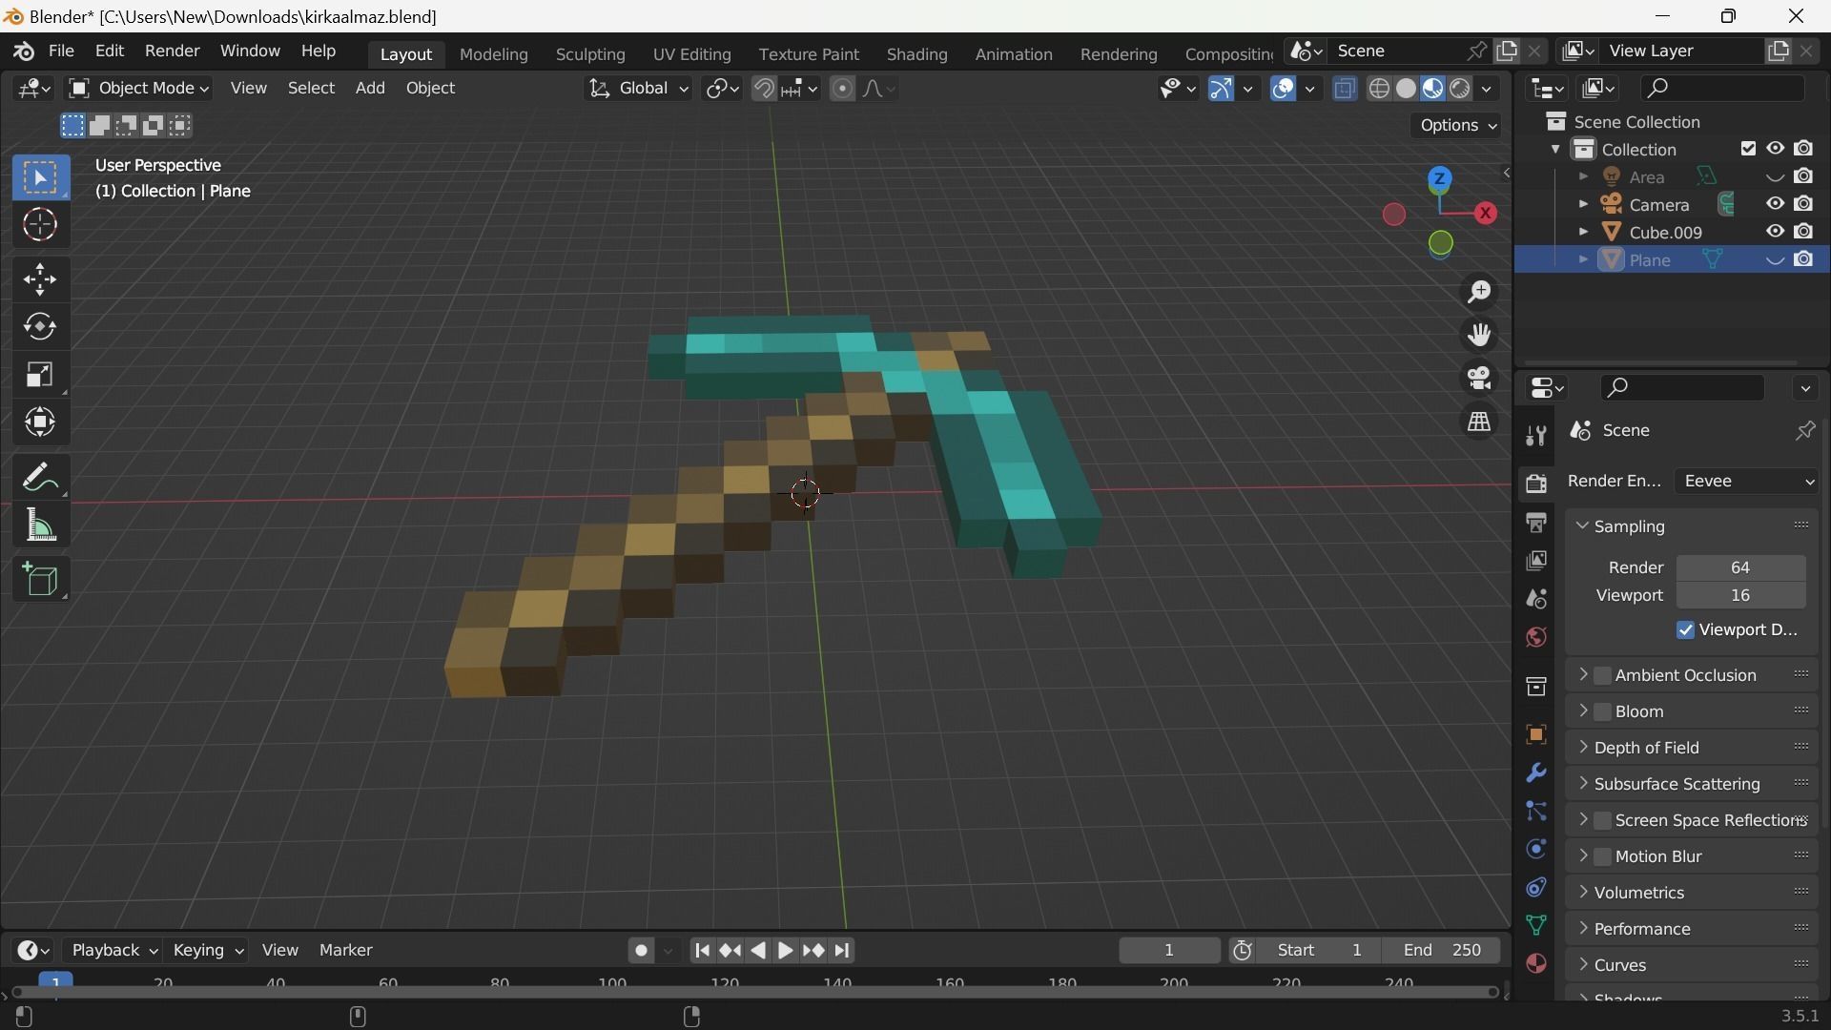Click the Render samples value field
The width and height of the screenshot is (1831, 1030).
(1739, 567)
